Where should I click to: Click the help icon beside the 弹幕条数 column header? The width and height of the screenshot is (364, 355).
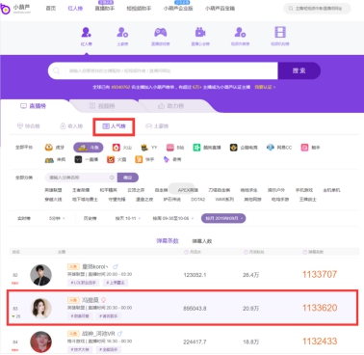(x=305, y=252)
